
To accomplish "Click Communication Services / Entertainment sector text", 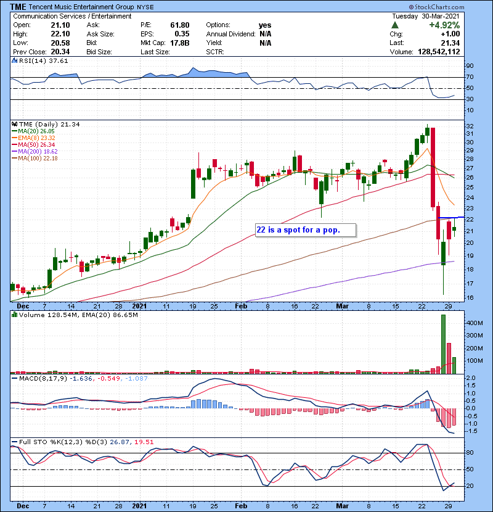I will click(72, 16).
